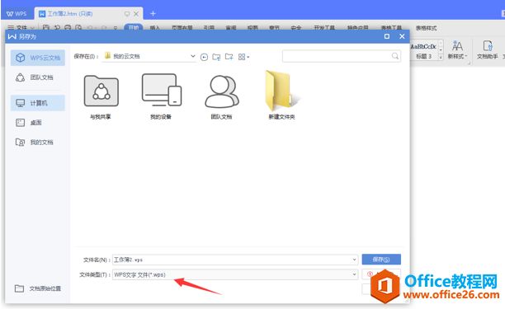This screenshot has width=505, height=309.
Task: Click the undo arrow in WPS toolbar
Action: tap(91, 28)
